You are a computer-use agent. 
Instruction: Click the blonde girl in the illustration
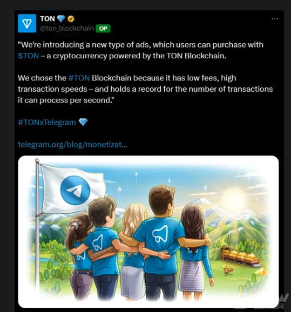(133, 250)
